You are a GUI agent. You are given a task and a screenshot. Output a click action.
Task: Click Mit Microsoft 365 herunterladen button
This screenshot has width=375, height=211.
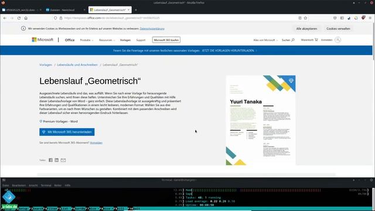[x=67, y=132]
